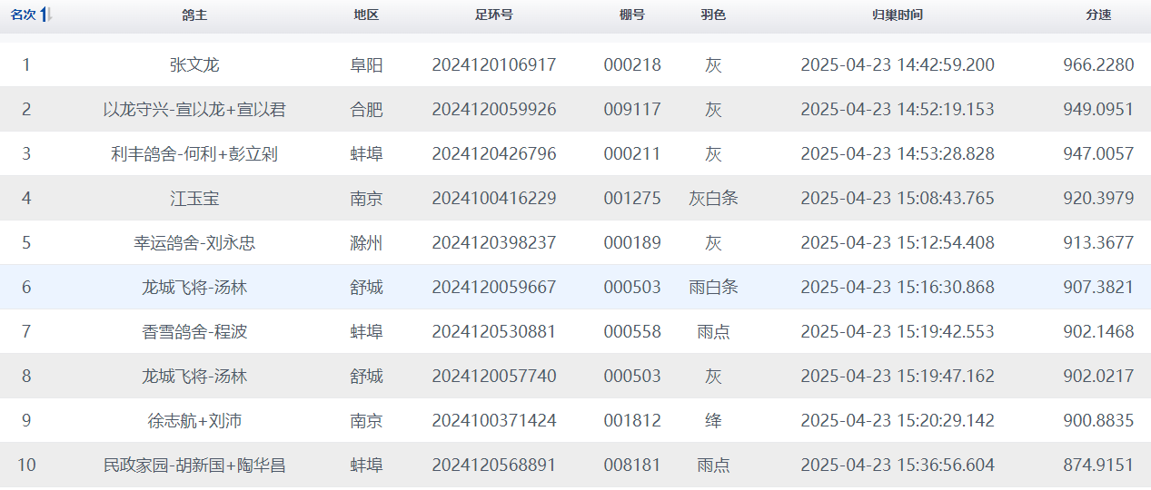Click the 羽色 column header
The width and height of the screenshot is (1151, 490).
(x=713, y=15)
